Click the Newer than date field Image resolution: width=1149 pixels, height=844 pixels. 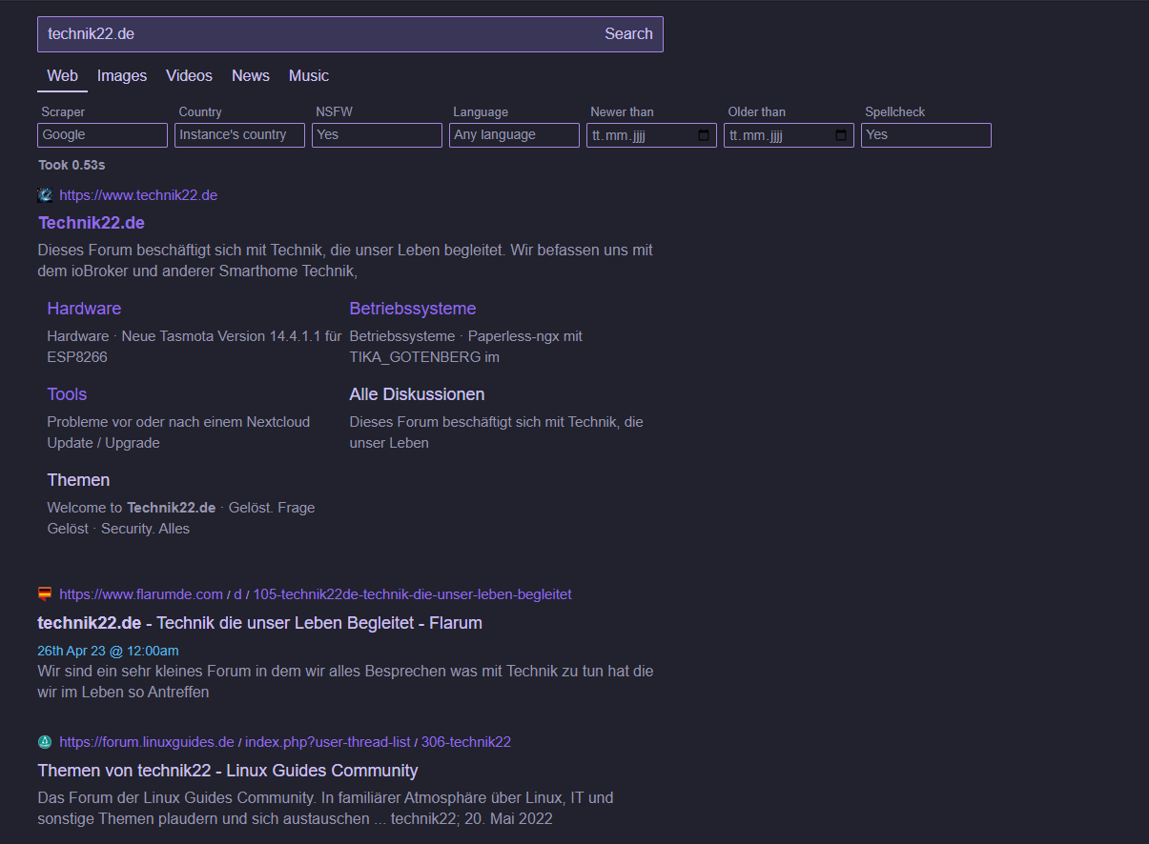pyautogui.click(x=652, y=135)
